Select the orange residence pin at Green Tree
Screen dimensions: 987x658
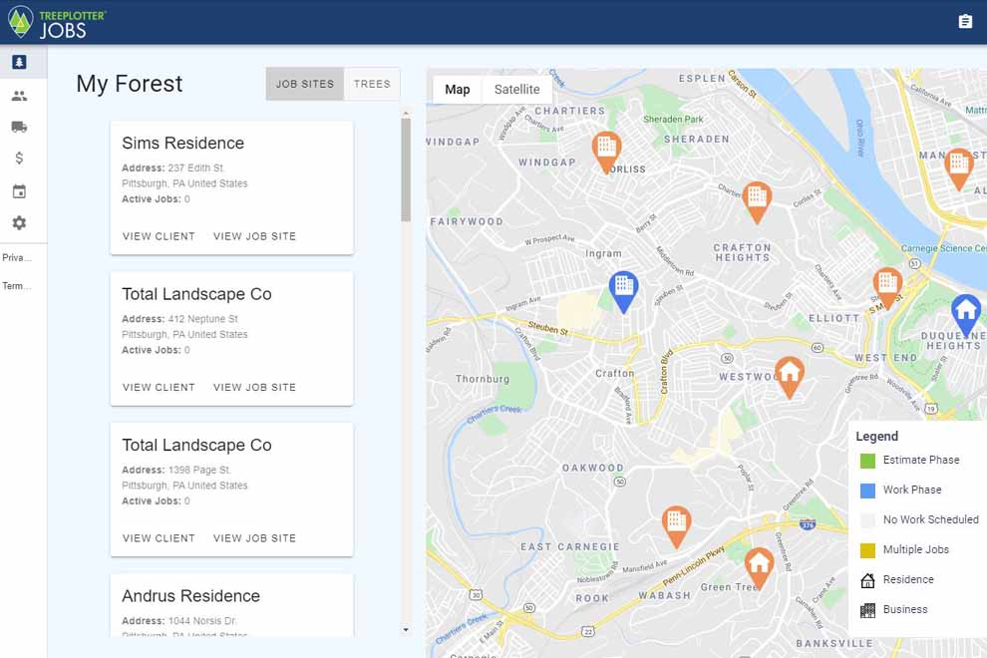tap(759, 567)
